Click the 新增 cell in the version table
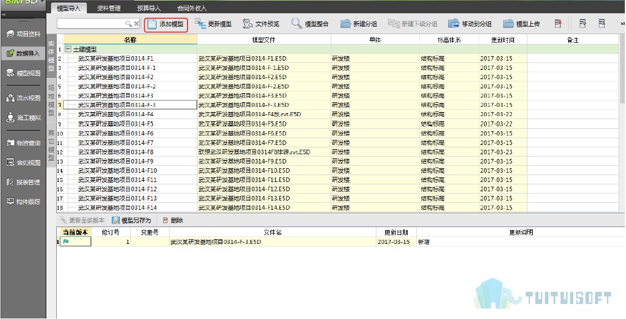This screenshot has height=319, width=626. point(521,242)
